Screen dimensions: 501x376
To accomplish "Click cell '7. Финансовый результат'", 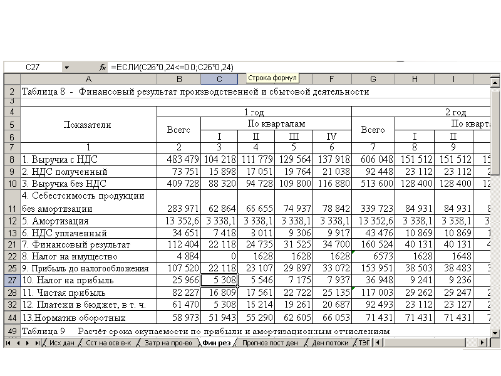I will pos(88,245).
